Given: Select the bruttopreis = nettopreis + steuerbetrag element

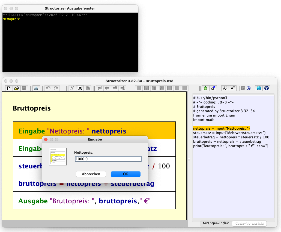Looking at the screenshot, I should pos(94,183).
